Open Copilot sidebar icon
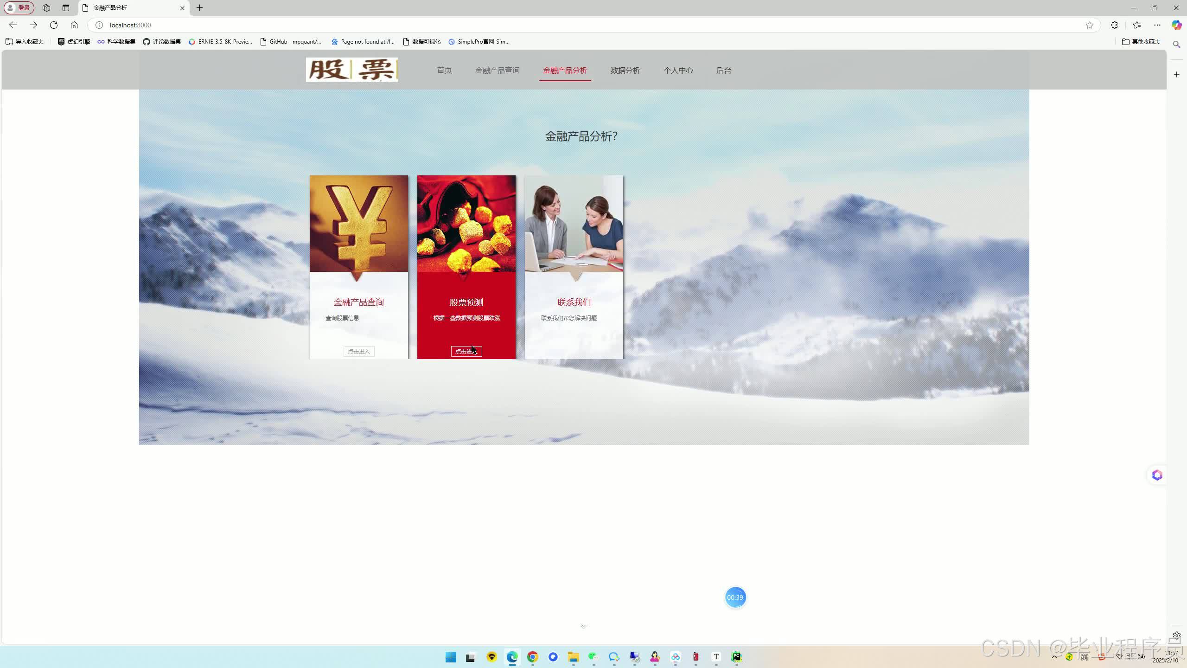 (x=1176, y=25)
